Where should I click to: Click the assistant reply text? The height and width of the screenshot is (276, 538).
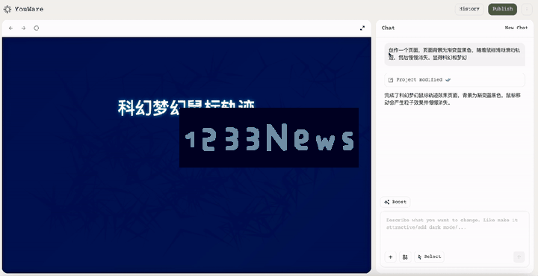(x=452, y=99)
